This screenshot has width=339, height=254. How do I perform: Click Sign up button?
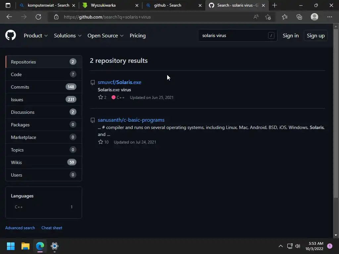pyautogui.click(x=315, y=36)
